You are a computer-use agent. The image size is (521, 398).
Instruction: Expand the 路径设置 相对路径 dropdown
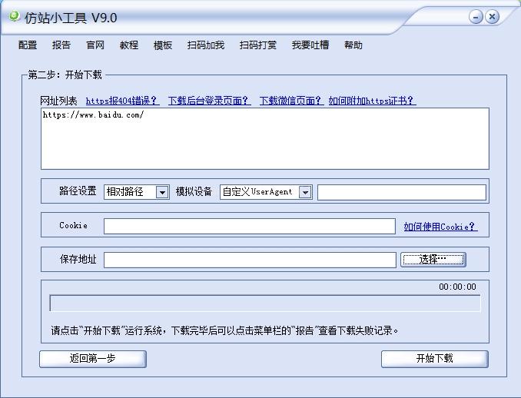[x=162, y=192]
